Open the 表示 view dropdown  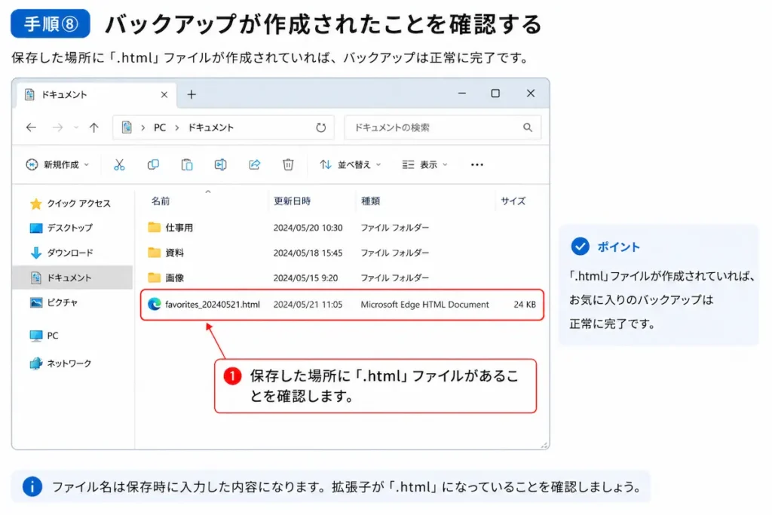pos(424,164)
